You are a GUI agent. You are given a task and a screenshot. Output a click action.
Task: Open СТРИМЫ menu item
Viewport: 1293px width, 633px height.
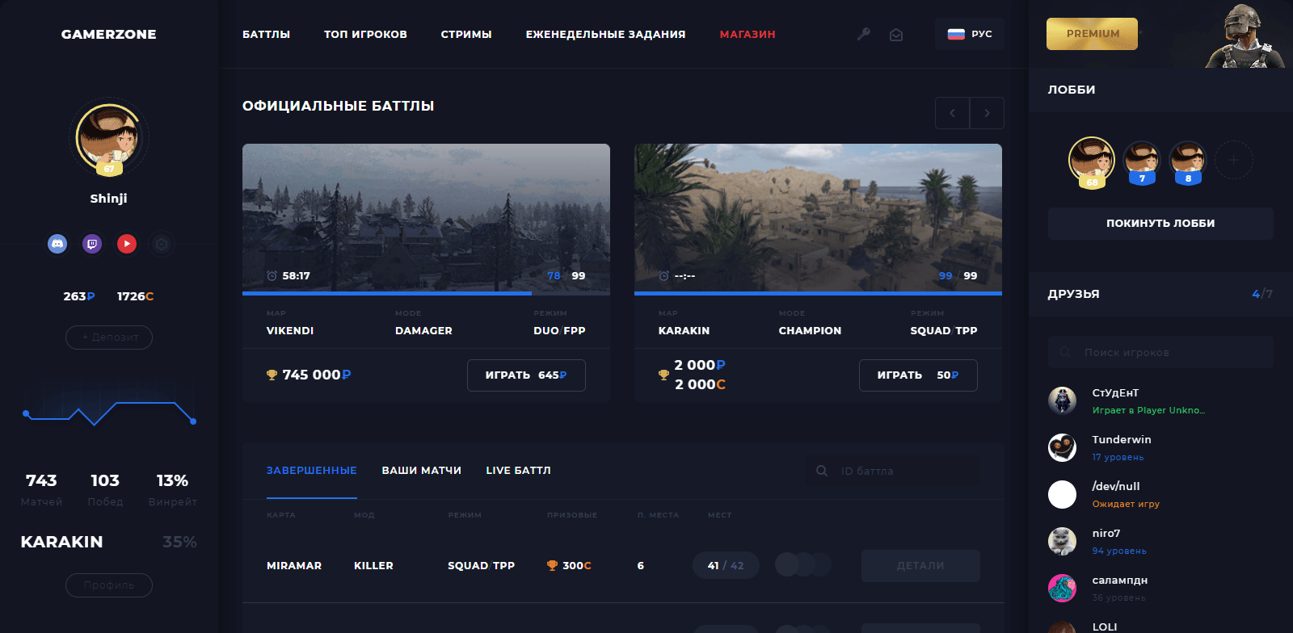coord(466,34)
